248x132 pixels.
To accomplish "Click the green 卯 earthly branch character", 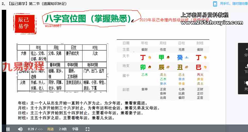I will [x=143, y=67].
